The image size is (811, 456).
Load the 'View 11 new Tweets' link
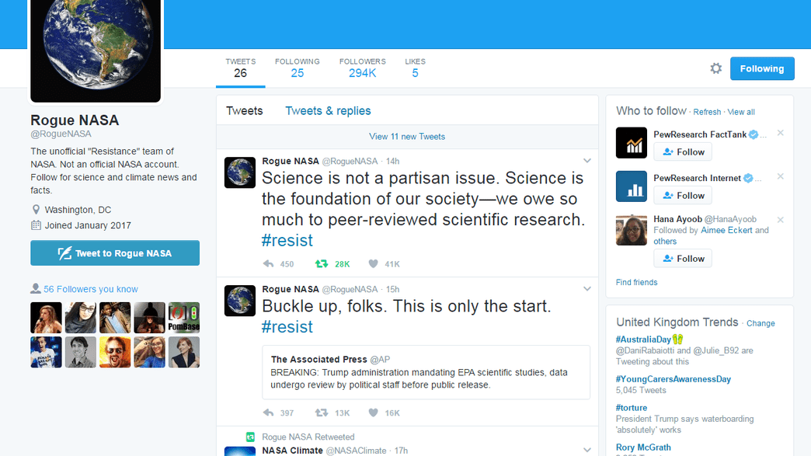[407, 137]
